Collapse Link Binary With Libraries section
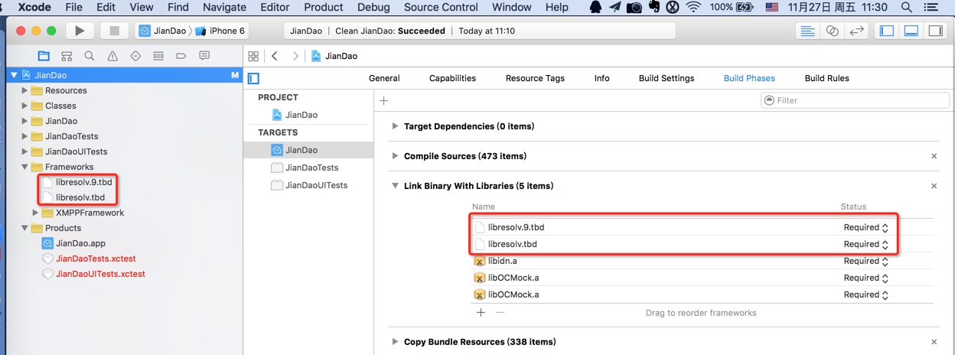Image resolution: width=955 pixels, height=355 pixels. point(395,186)
